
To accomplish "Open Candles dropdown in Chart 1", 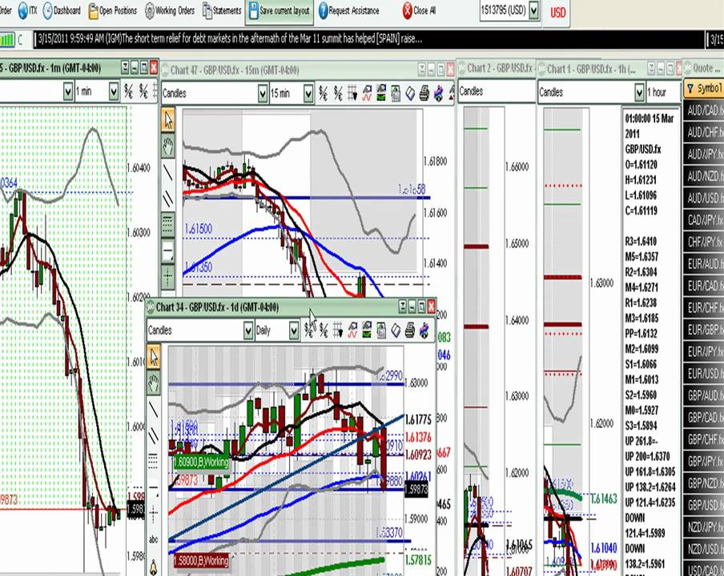I will tap(639, 92).
